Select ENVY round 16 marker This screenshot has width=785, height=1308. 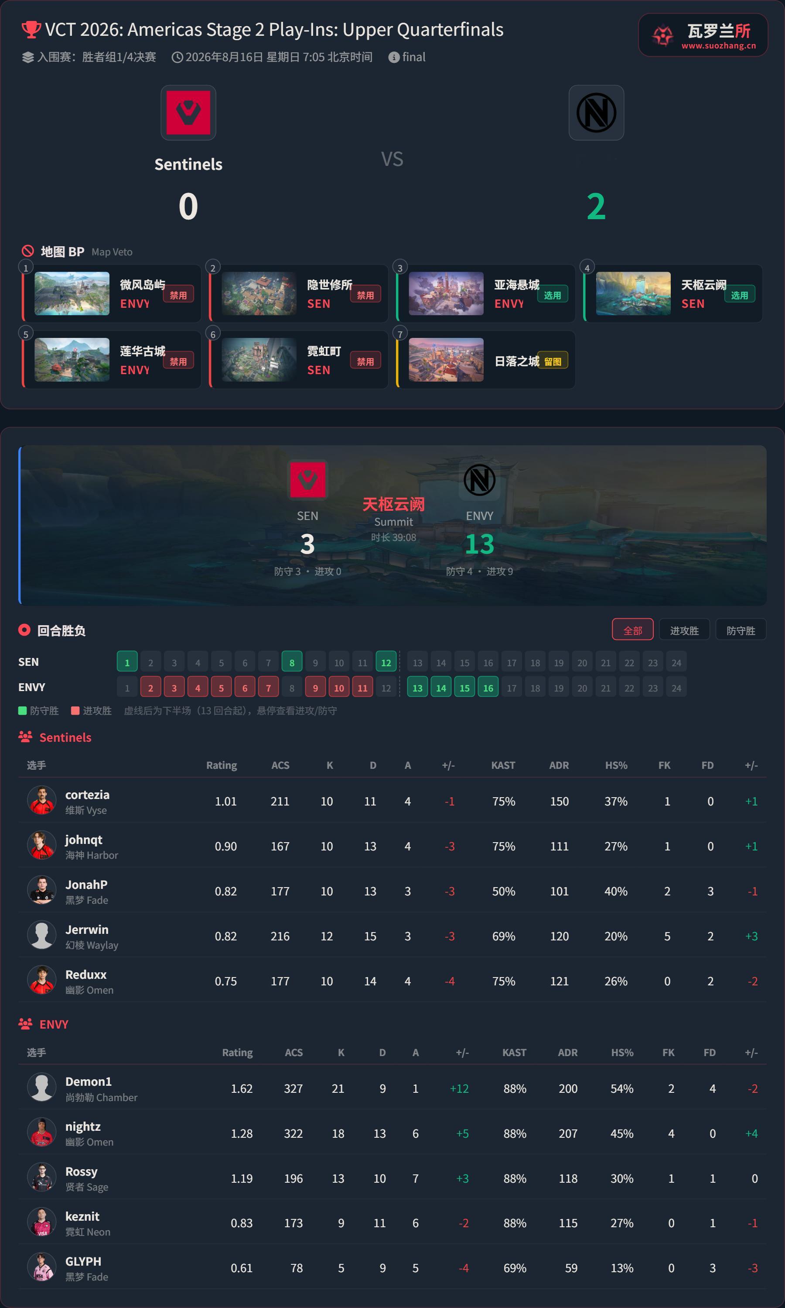pyautogui.click(x=488, y=687)
